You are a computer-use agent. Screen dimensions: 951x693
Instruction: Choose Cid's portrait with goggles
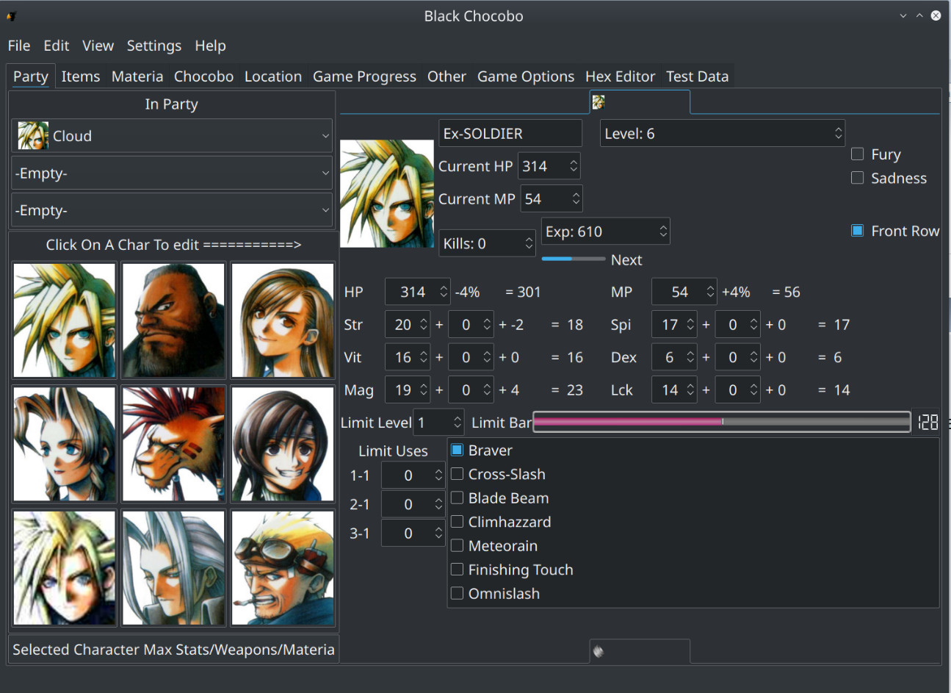(x=283, y=568)
